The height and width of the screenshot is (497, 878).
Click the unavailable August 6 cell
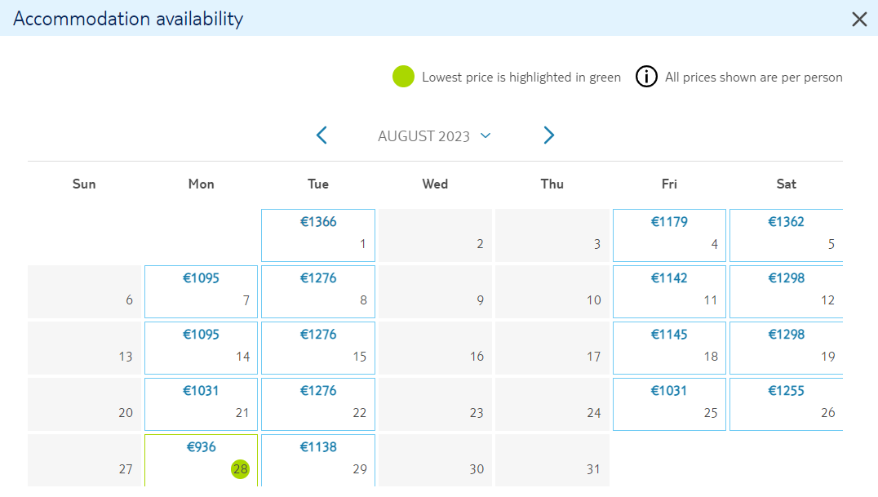(84, 292)
